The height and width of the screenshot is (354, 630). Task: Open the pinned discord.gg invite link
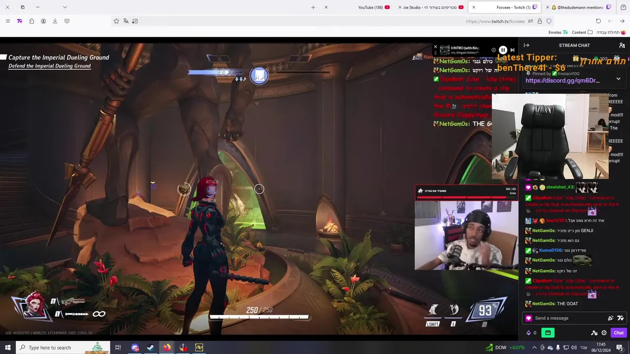563,81
